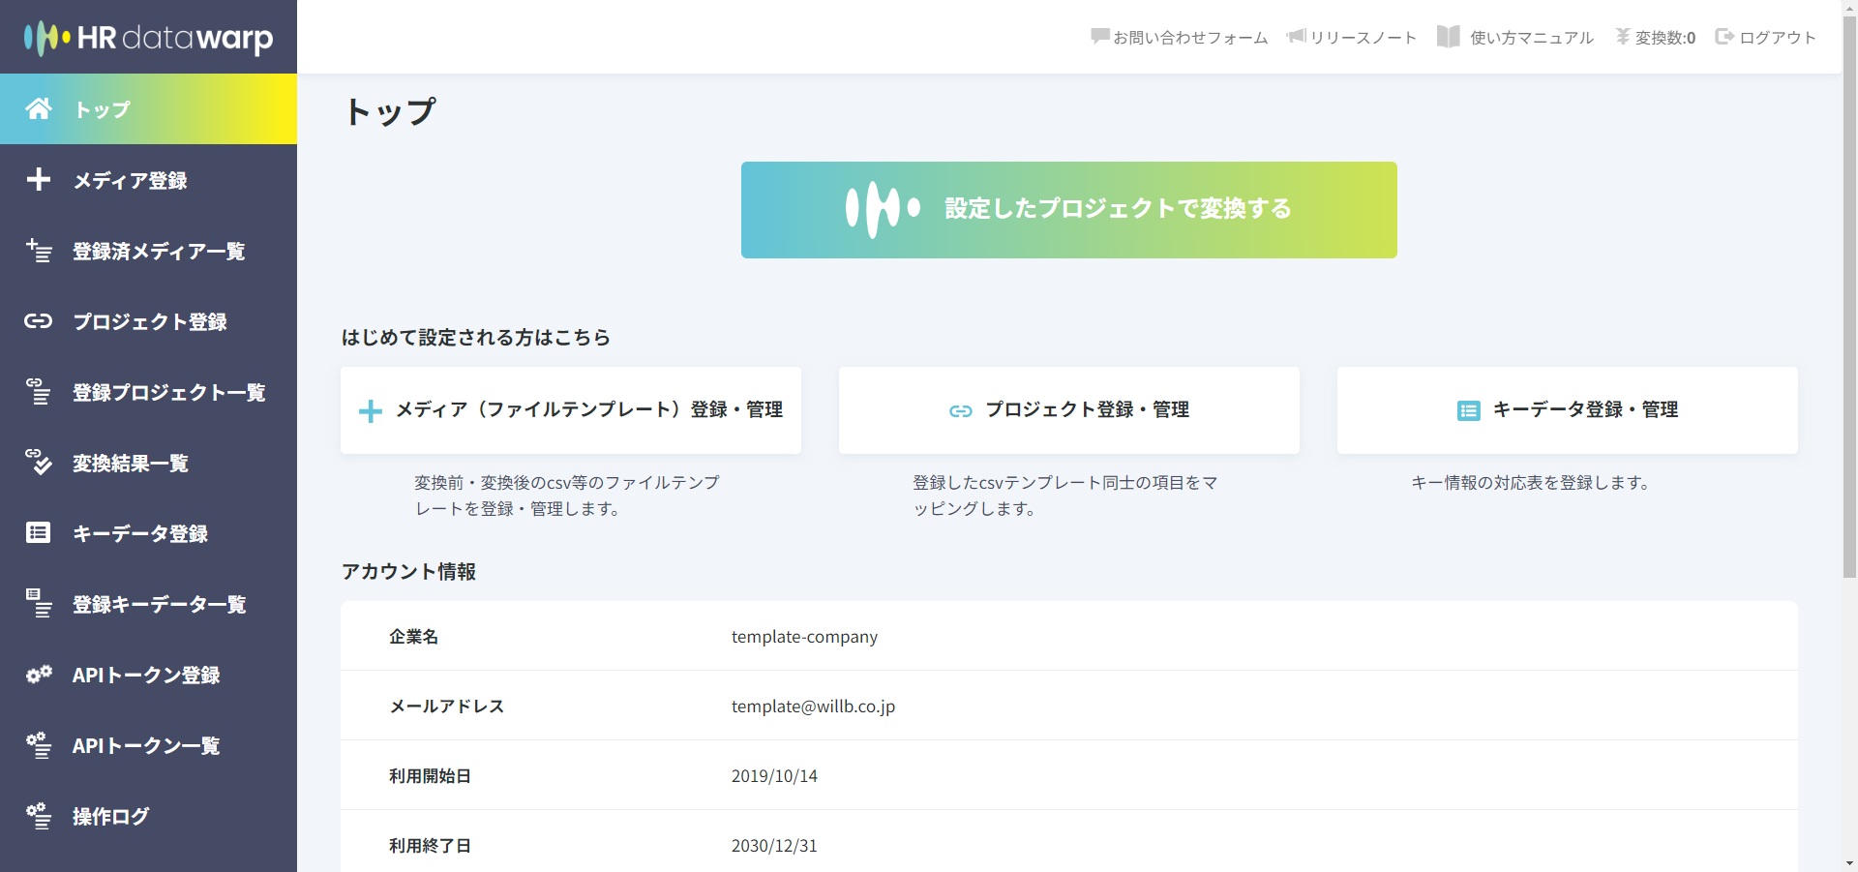Screen dimensions: 1858x872
Task: Click the ログアウト link
Action: click(x=1765, y=37)
